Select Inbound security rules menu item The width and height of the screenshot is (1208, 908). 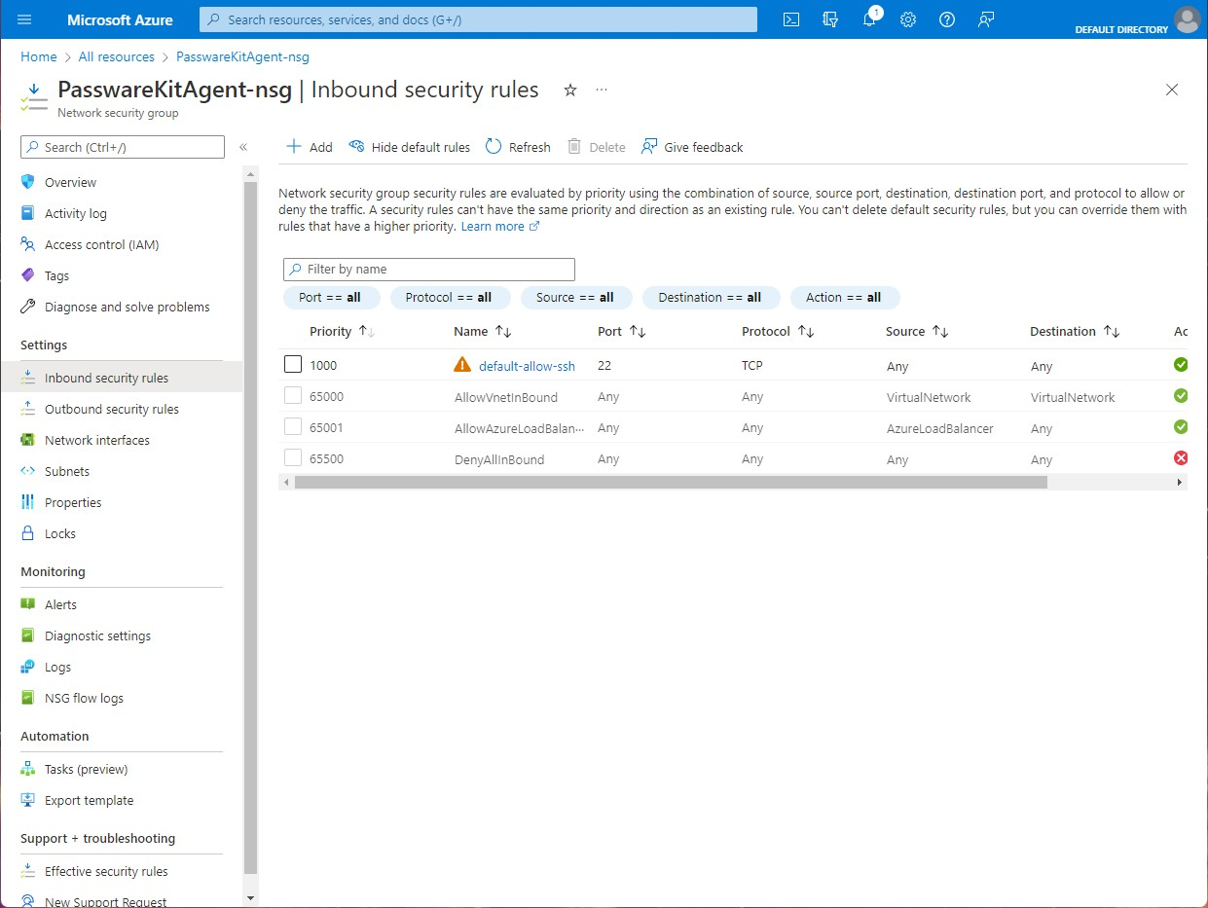pyautogui.click(x=122, y=378)
